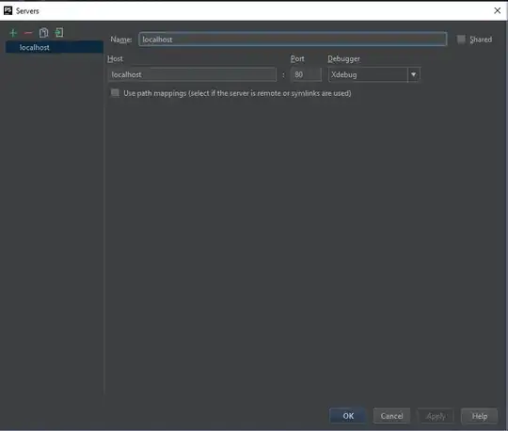This screenshot has width=508, height=431.
Task: Click the Cancel button
Action: coord(391,416)
